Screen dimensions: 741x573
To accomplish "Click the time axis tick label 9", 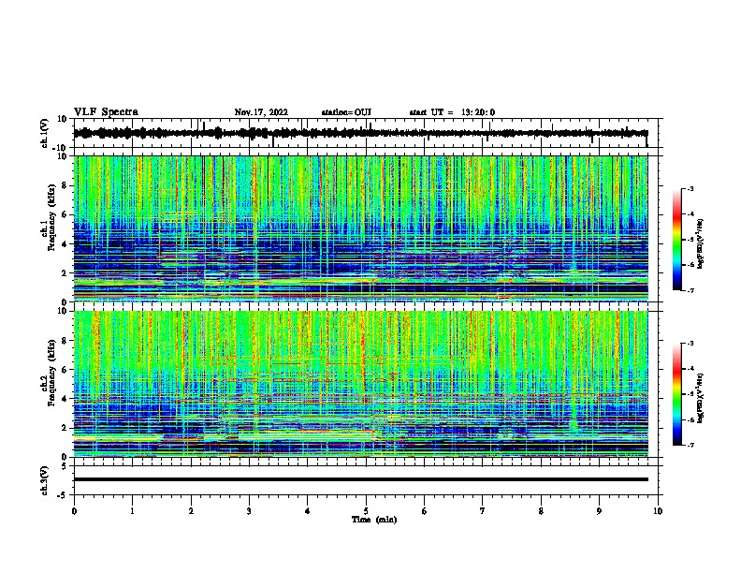I will click(599, 511).
